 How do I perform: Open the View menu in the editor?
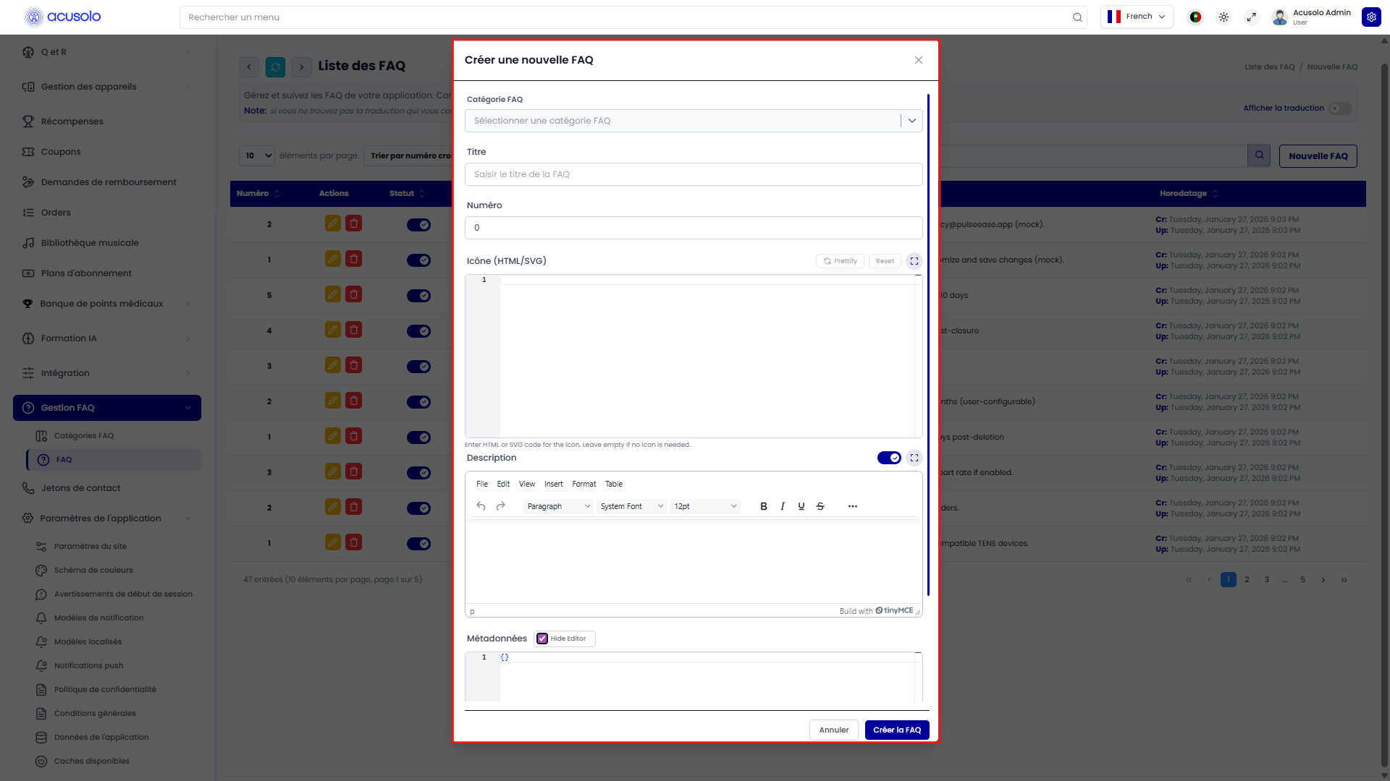coord(527,484)
